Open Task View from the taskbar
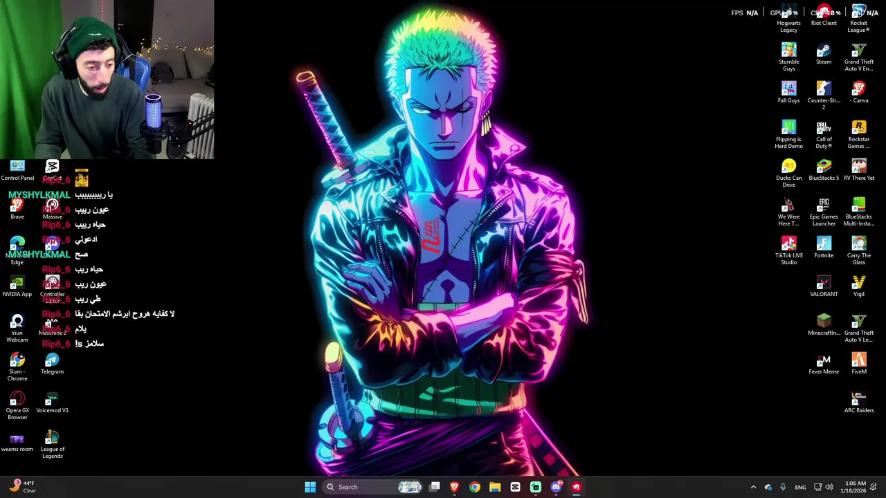This screenshot has height=498, width=886. [435, 487]
